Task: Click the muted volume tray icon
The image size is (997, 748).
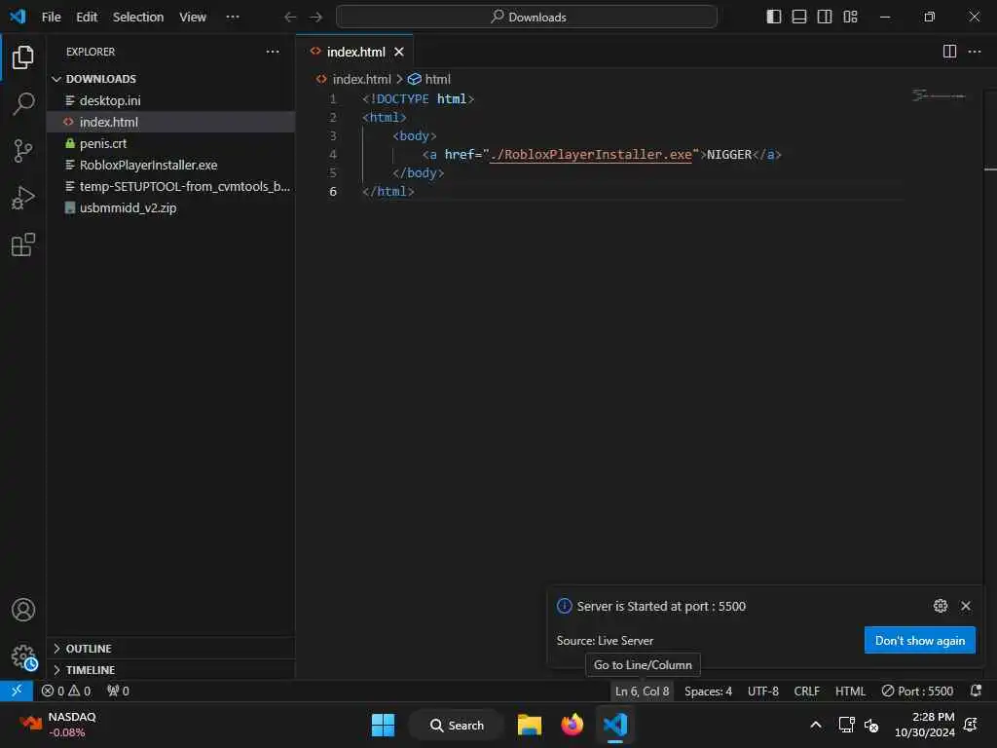Action: 871,725
